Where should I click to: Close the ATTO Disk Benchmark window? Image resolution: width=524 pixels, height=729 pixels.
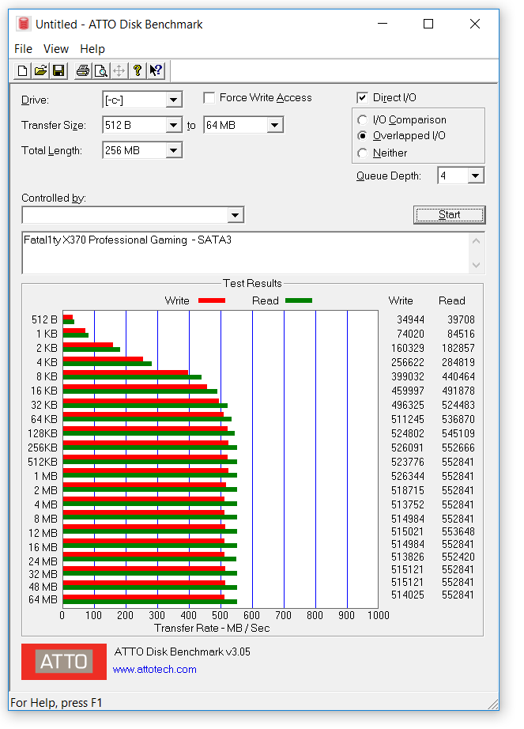click(x=475, y=24)
